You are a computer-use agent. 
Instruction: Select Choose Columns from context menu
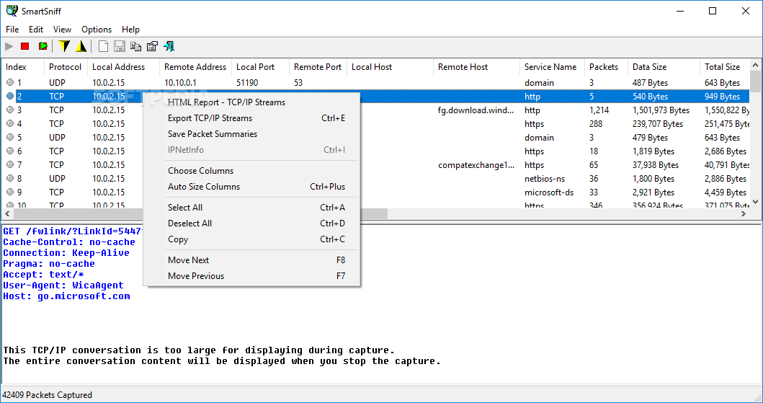251,171
